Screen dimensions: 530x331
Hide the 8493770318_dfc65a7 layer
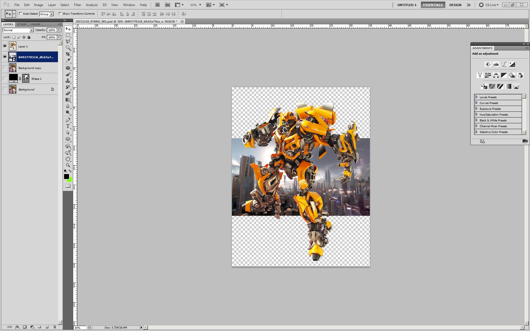tap(5, 57)
